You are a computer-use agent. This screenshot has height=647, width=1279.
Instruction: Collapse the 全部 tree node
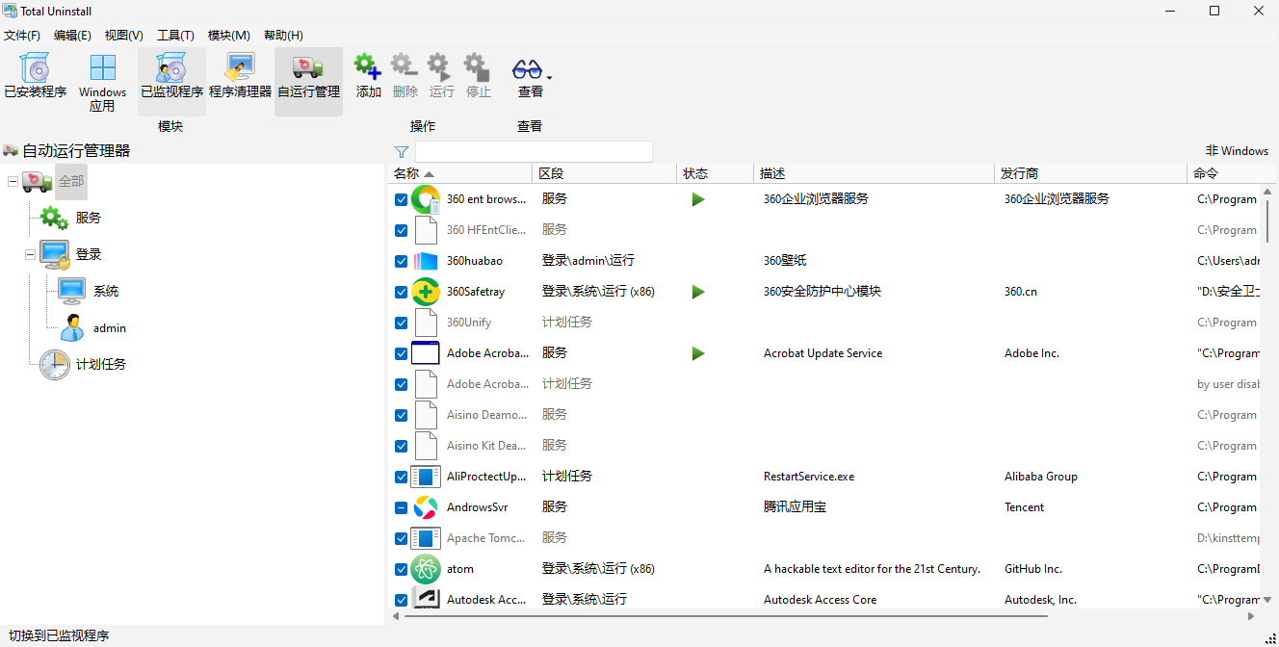pyautogui.click(x=13, y=181)
